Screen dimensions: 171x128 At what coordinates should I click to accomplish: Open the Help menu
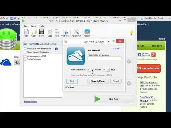42,26
